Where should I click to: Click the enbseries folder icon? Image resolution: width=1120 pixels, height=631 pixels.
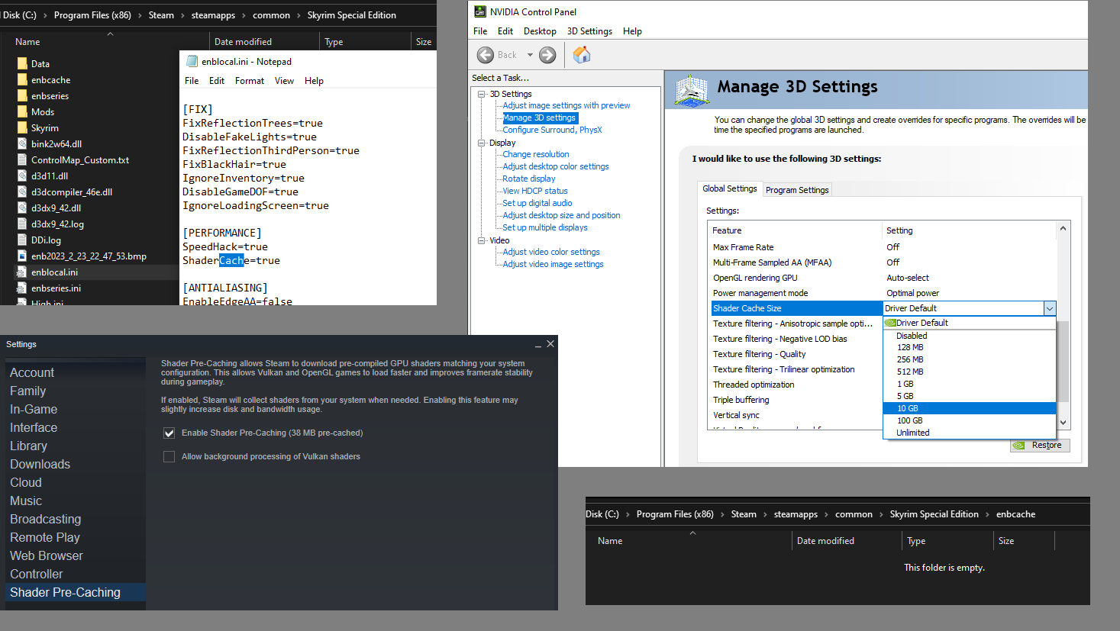click(x=22, y=96)
